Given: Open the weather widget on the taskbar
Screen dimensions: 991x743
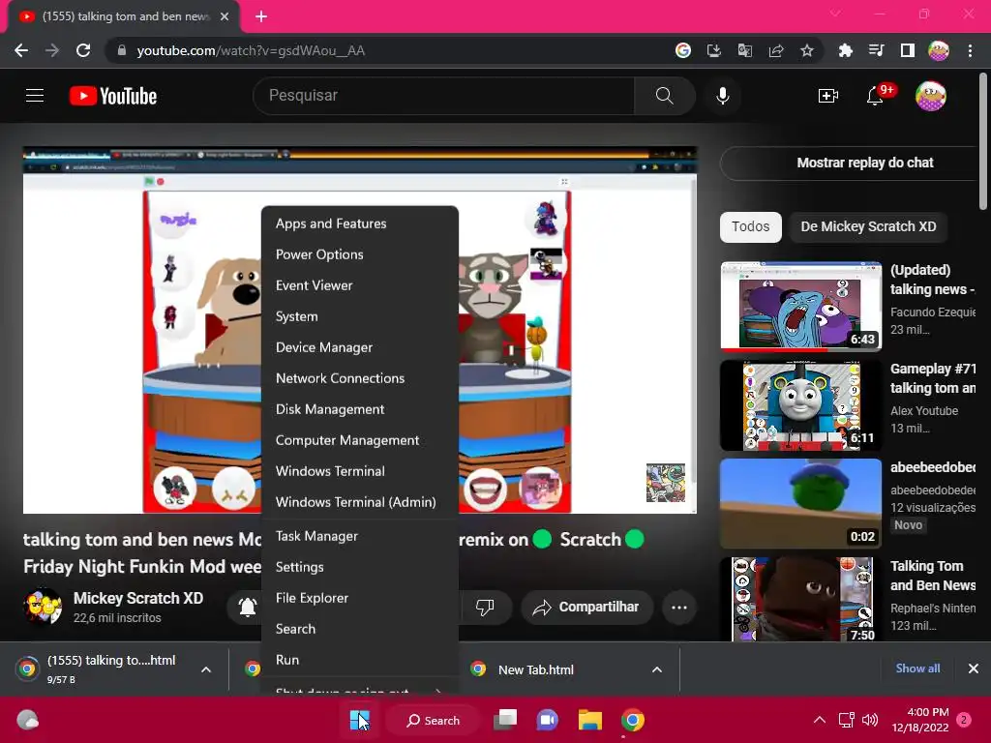Looking at the screenshot, I should click(x=27, y=720).
